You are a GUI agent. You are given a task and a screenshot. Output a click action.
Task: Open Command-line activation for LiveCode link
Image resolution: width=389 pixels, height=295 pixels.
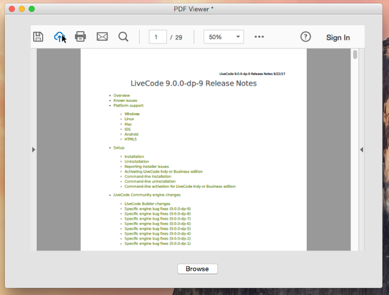[x=180, y=186]
